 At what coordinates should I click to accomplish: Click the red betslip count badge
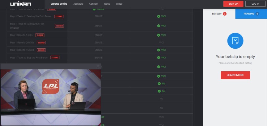[225, 14]
